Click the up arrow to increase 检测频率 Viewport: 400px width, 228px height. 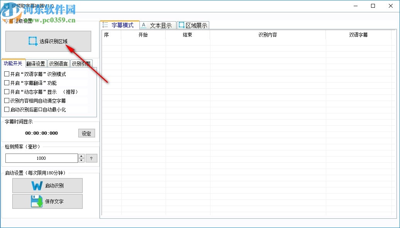81,156
